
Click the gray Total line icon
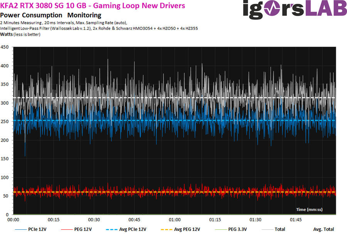[x=267, y=229]
